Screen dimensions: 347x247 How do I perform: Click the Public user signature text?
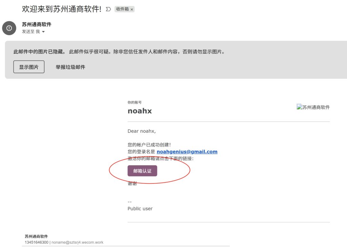click(x=140, y=208)
